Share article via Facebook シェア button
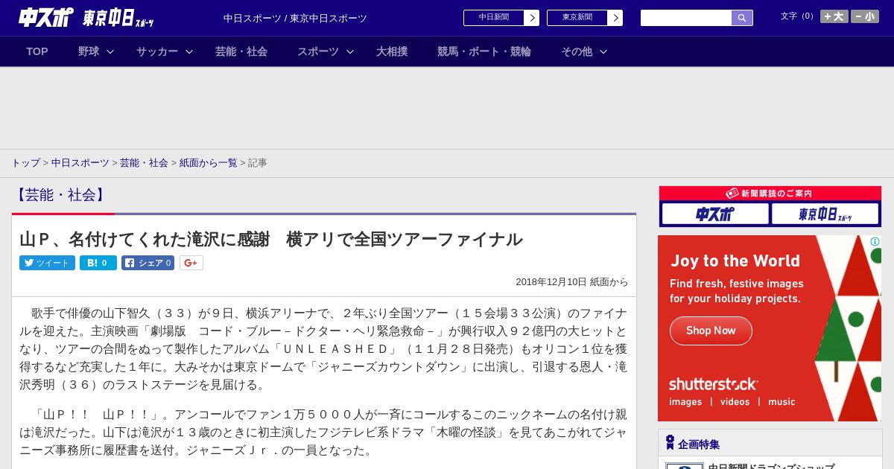This screenshot has height=469, width=894. [x=148, y=263]
